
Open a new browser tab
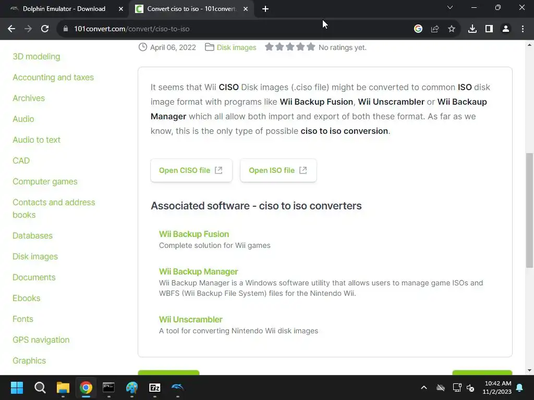pos(265,9)
